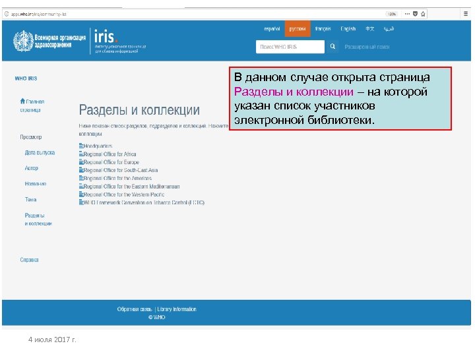Click the © WHO footer link
This screenshot has height=356, width=475.
(x=156, y=317)
